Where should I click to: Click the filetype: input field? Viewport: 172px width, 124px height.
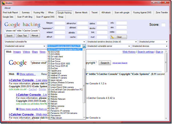60,23
